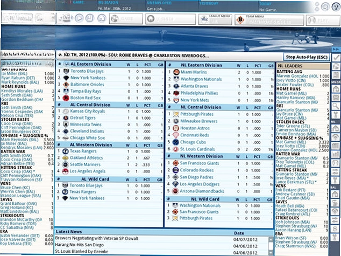This screenshot has width=341, height=256.
Task: Click the magnifier icon next to help
Action: (x=325, y=7)
